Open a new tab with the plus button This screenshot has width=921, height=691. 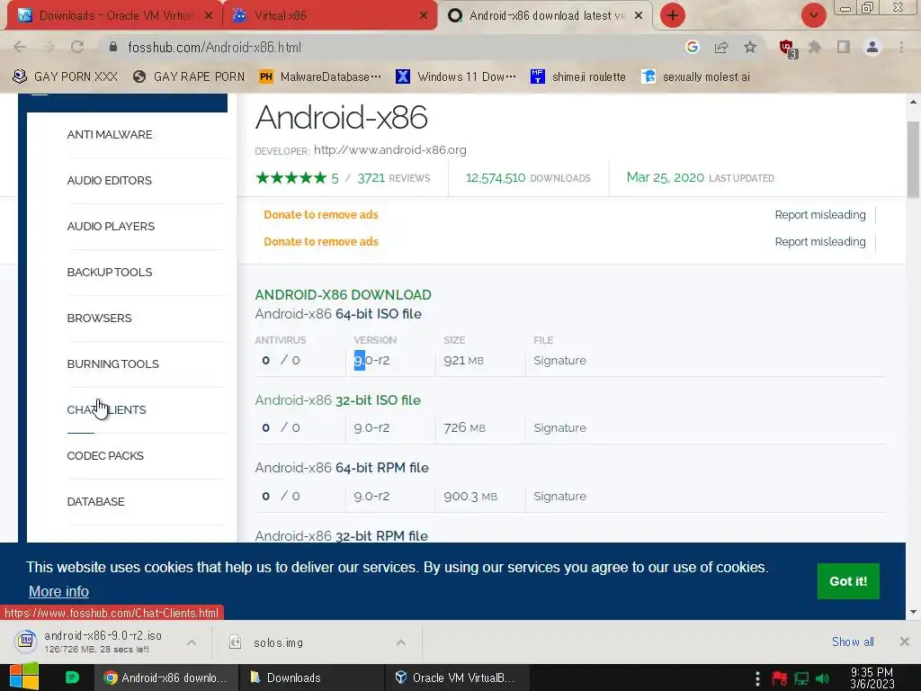pyautogui.click(x=673, y=15)
